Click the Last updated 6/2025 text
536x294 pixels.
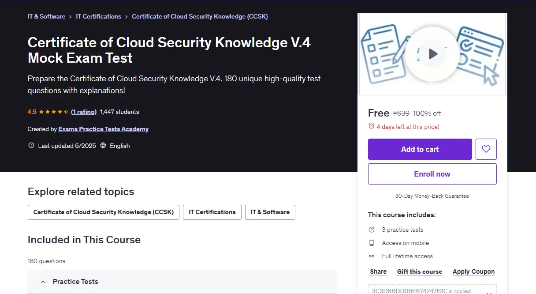coord(67,146)
